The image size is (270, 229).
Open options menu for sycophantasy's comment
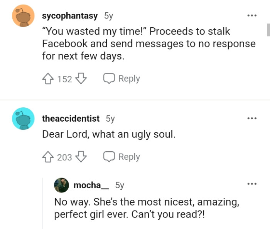coord(251,16)
